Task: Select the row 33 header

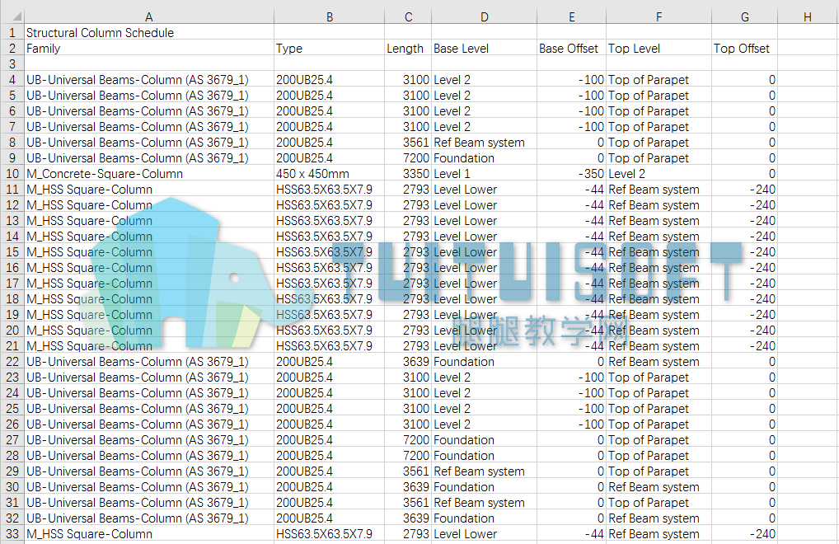Action: click(x=12, y=534)
